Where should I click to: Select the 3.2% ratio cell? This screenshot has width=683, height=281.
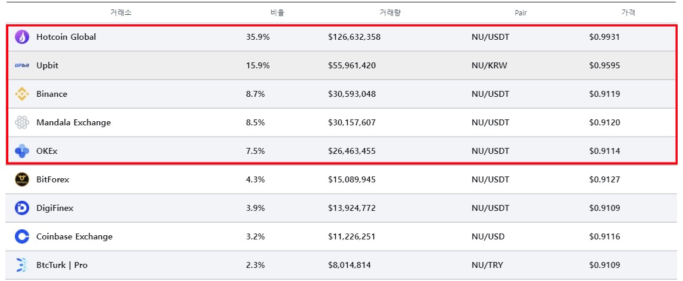pos(255,236)
